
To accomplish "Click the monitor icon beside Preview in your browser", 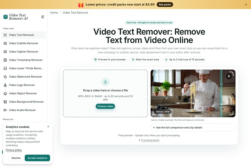I will pos(95,59).
